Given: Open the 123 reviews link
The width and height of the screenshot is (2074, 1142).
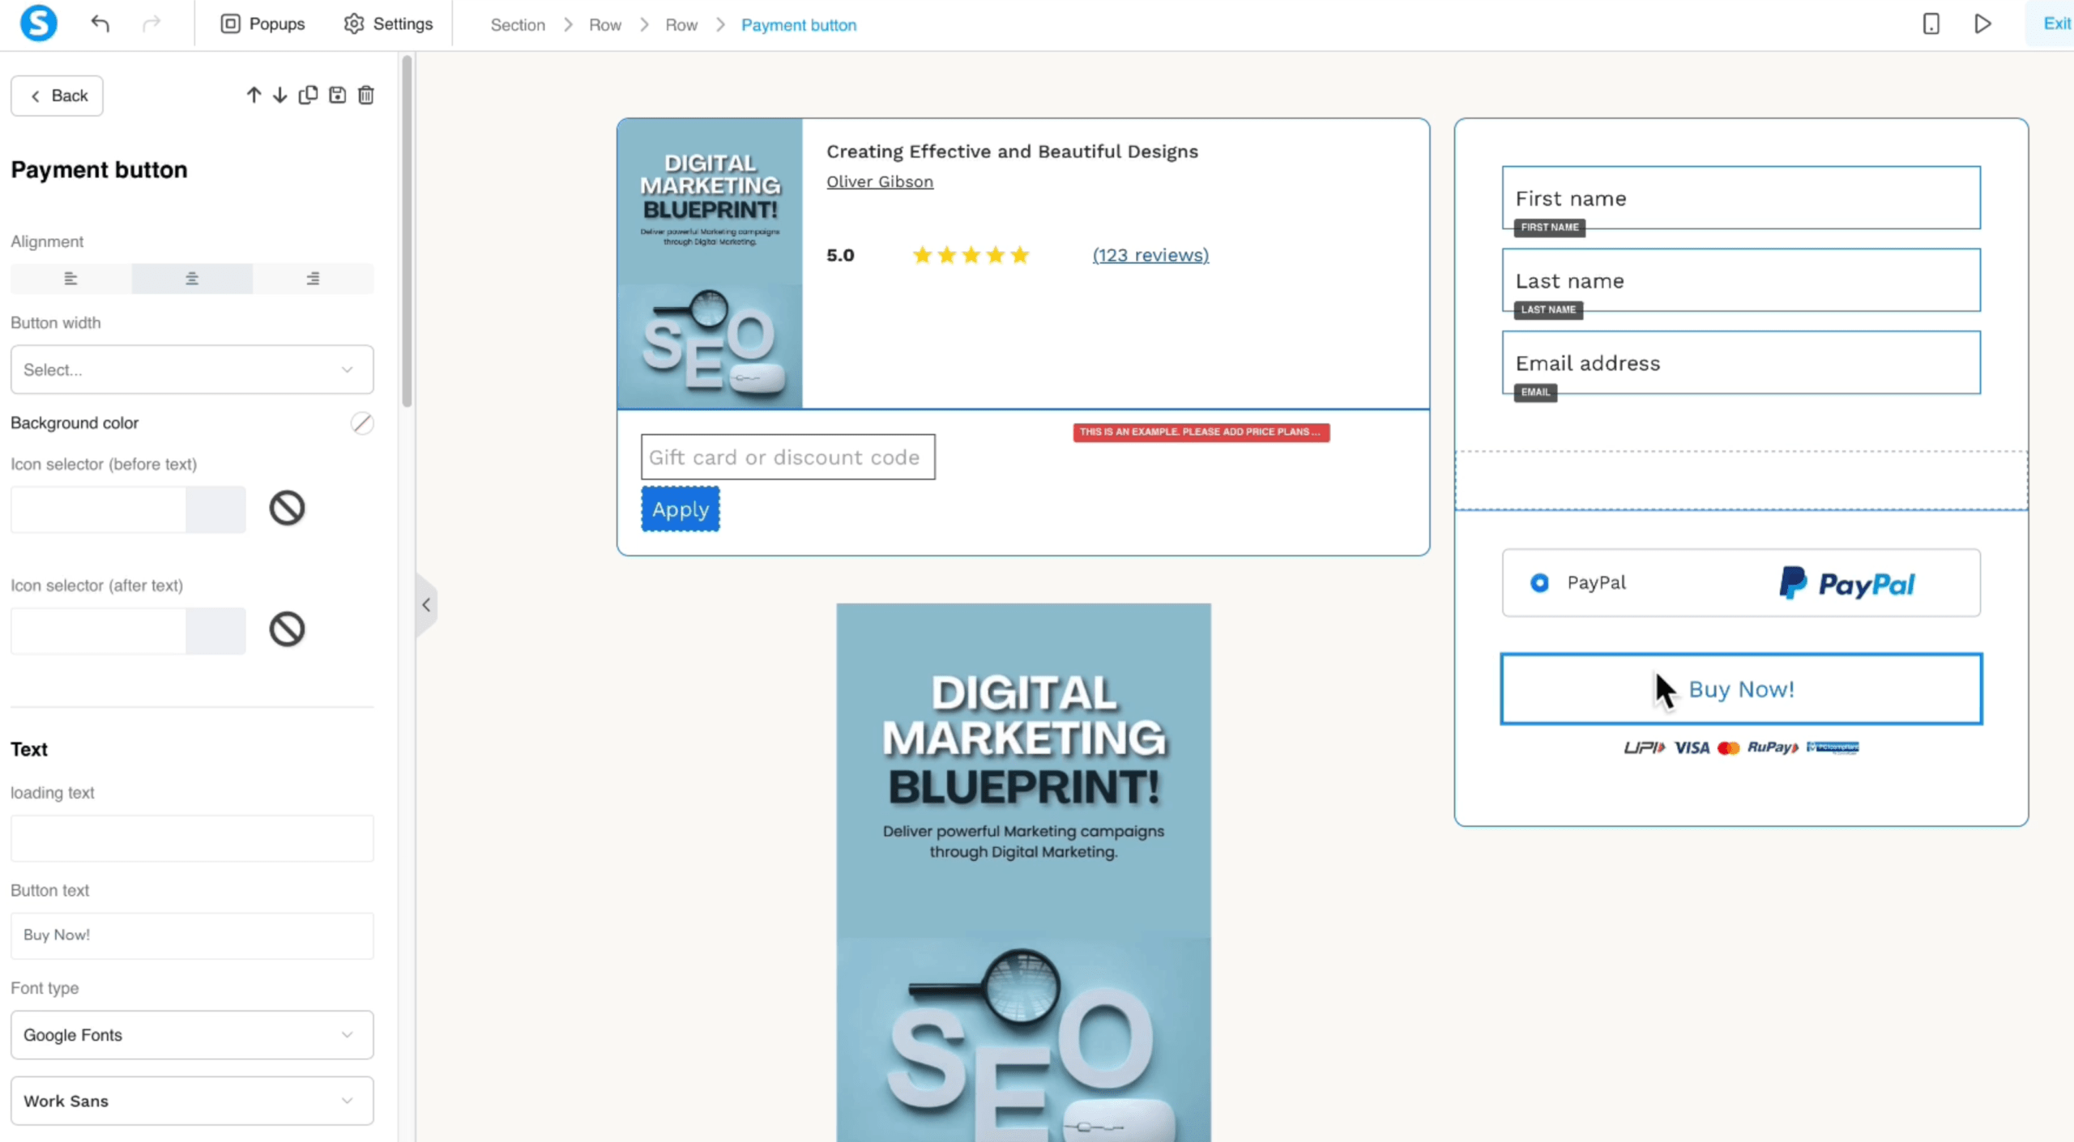Looking at the screenshot, I should coord(1150,255).
